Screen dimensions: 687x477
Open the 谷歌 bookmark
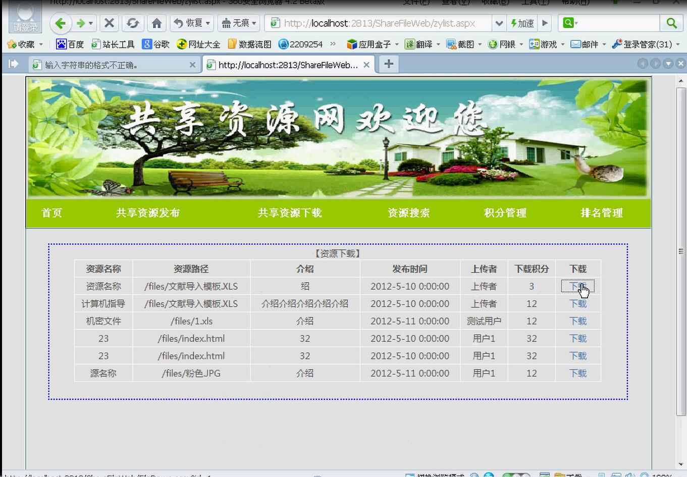[156, 44]
